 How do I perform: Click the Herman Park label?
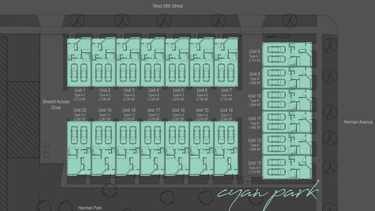click(90, 208)
